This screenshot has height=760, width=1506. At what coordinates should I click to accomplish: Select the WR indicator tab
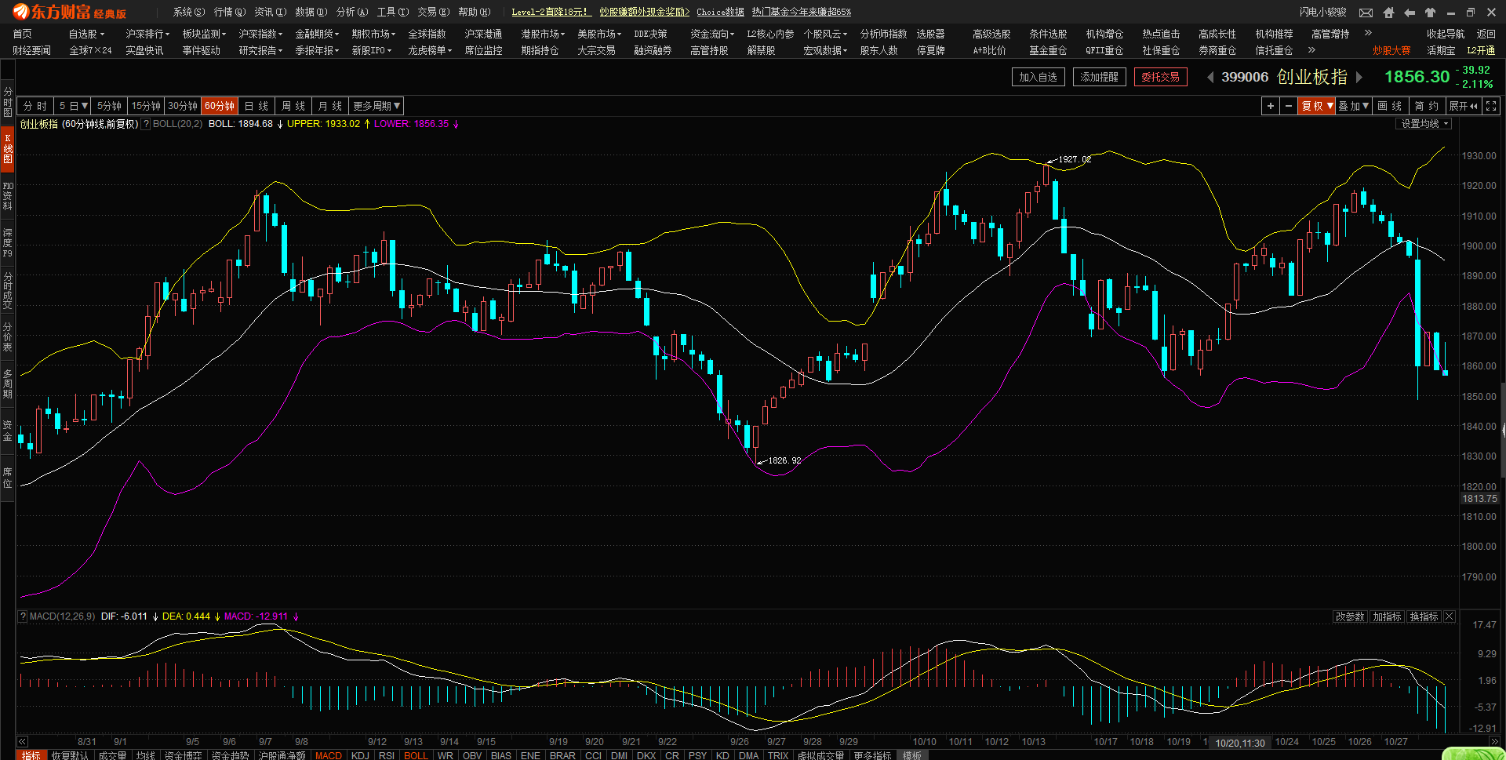(x=446, y=755)
